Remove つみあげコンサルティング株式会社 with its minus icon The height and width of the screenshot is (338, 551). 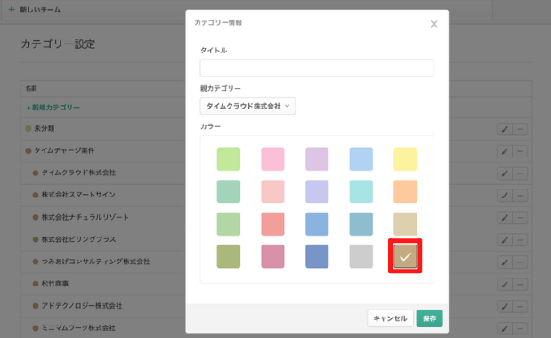coord(520,262)
